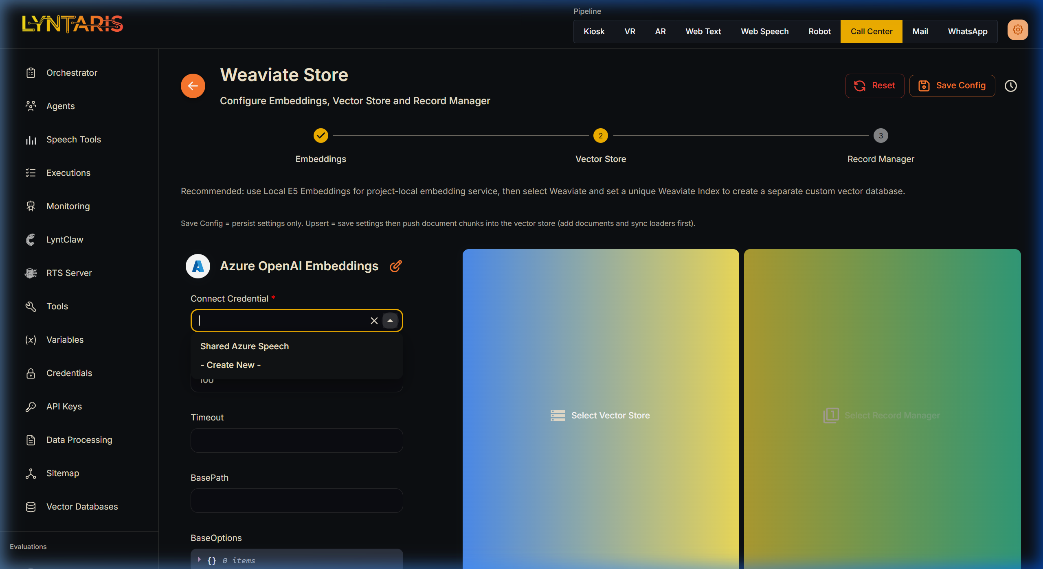Click the Evaluations sidebar section label
Image resolution: width=1043 pixels, height=569 pixels.
[x=28, y=547]
